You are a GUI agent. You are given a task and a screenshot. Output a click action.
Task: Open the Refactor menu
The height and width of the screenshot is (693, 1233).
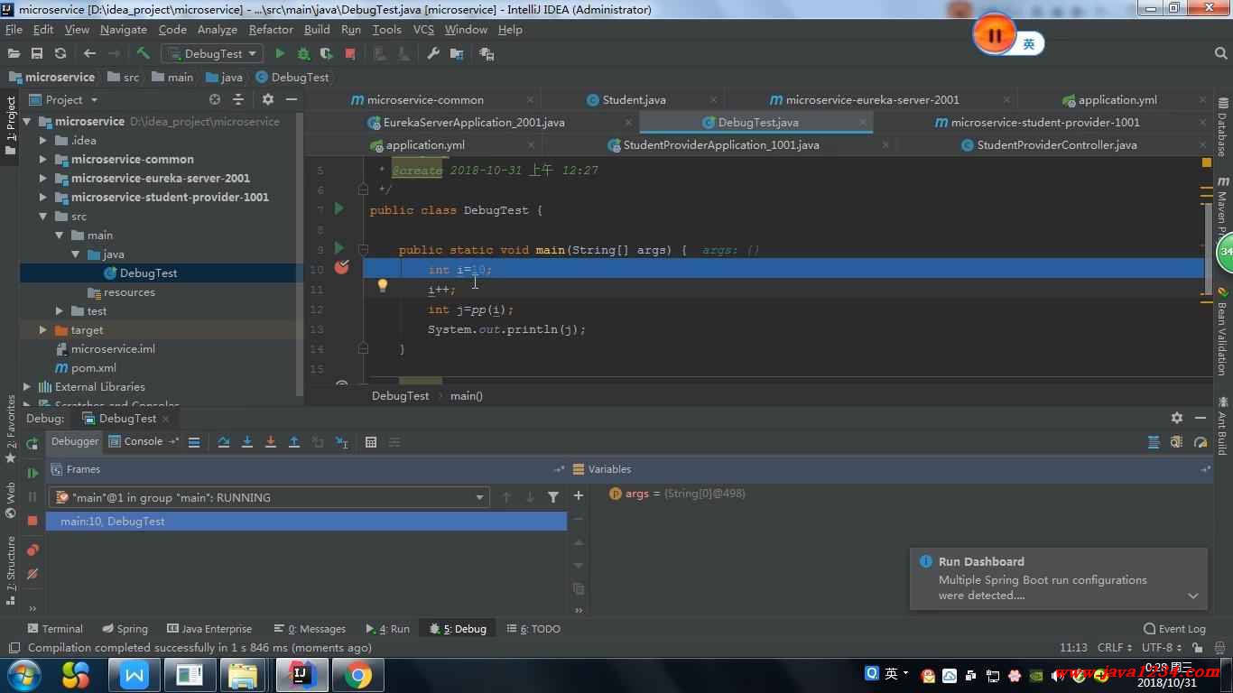tap(271, 29)
